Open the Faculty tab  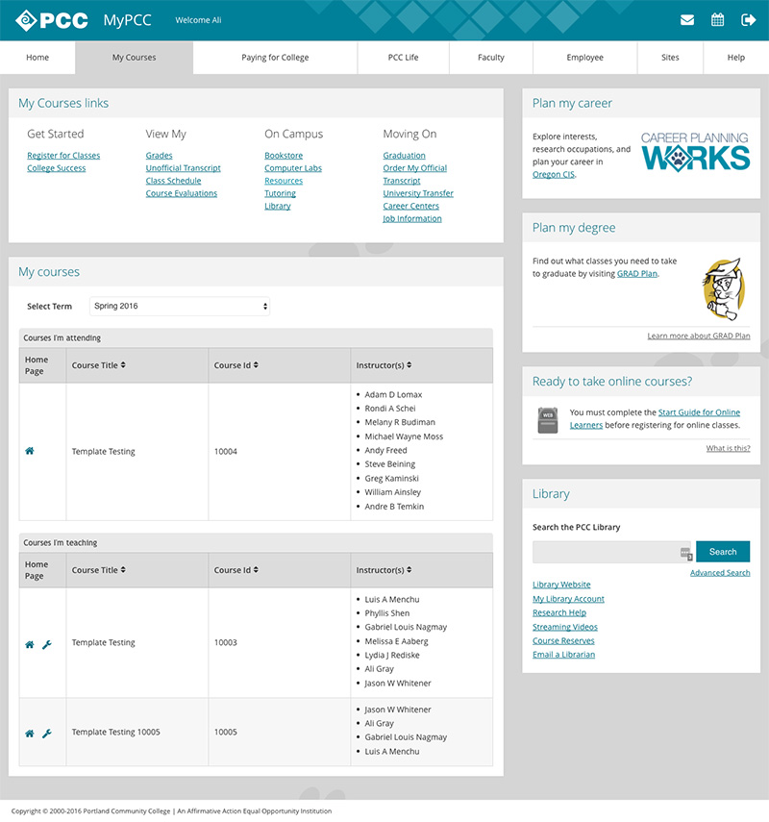tap(490, 58)
